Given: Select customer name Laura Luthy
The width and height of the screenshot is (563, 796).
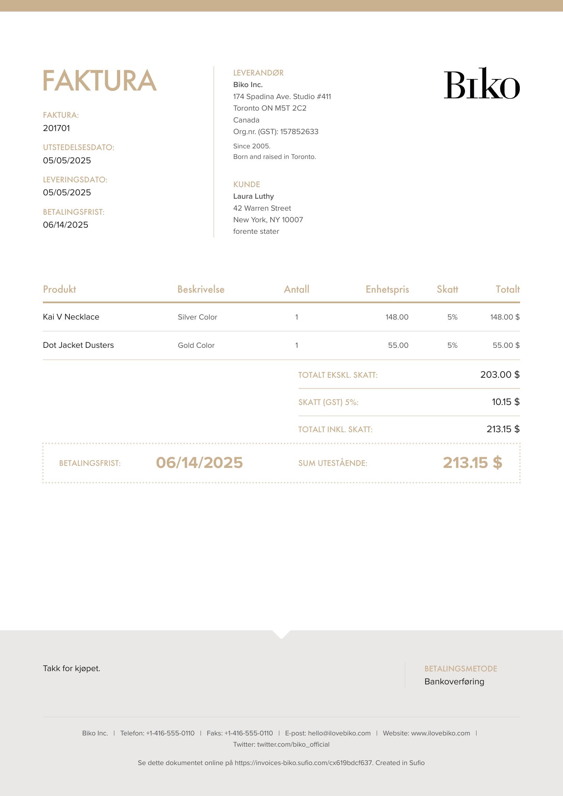Looking at the screenshot, I should pos(254,196).
